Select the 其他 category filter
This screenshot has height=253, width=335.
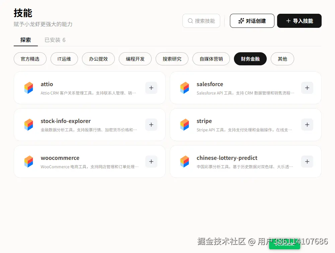282,59
